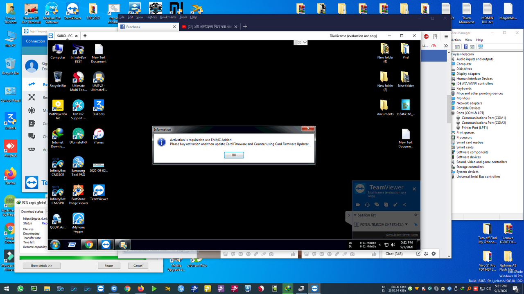The image size is (524, 294).
Task: Select the UMTv2 UltimateE... shortcut icon
Action: tap(99, 81)
